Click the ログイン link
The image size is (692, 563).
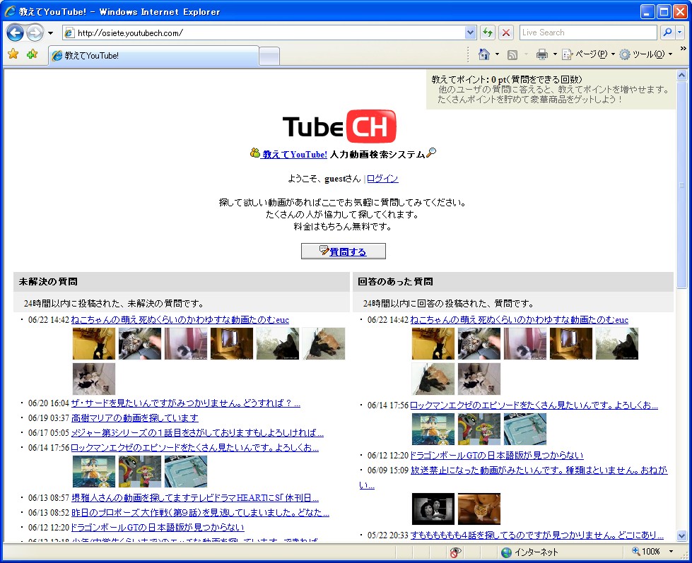(x=382, y=179)
